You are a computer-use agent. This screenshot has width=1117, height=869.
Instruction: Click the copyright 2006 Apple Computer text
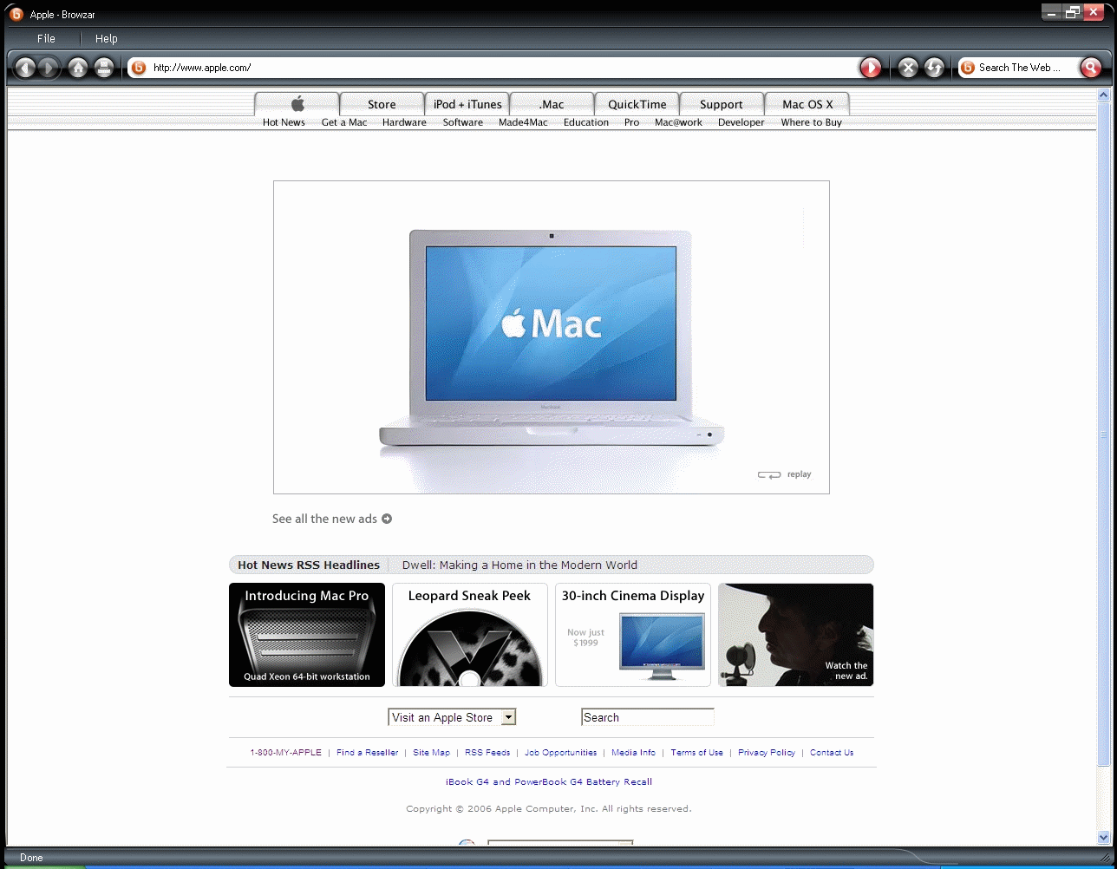pos(549,809)
